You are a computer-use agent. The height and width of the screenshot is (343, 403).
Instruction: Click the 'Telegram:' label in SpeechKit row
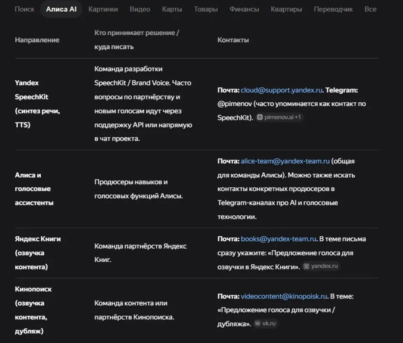341,90
